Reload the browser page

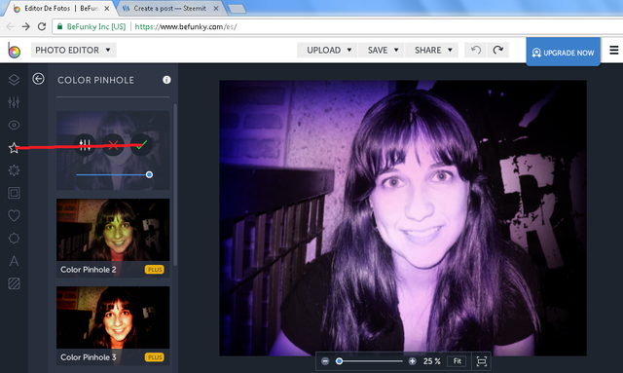pyautogui.click(x=41, y=26)
